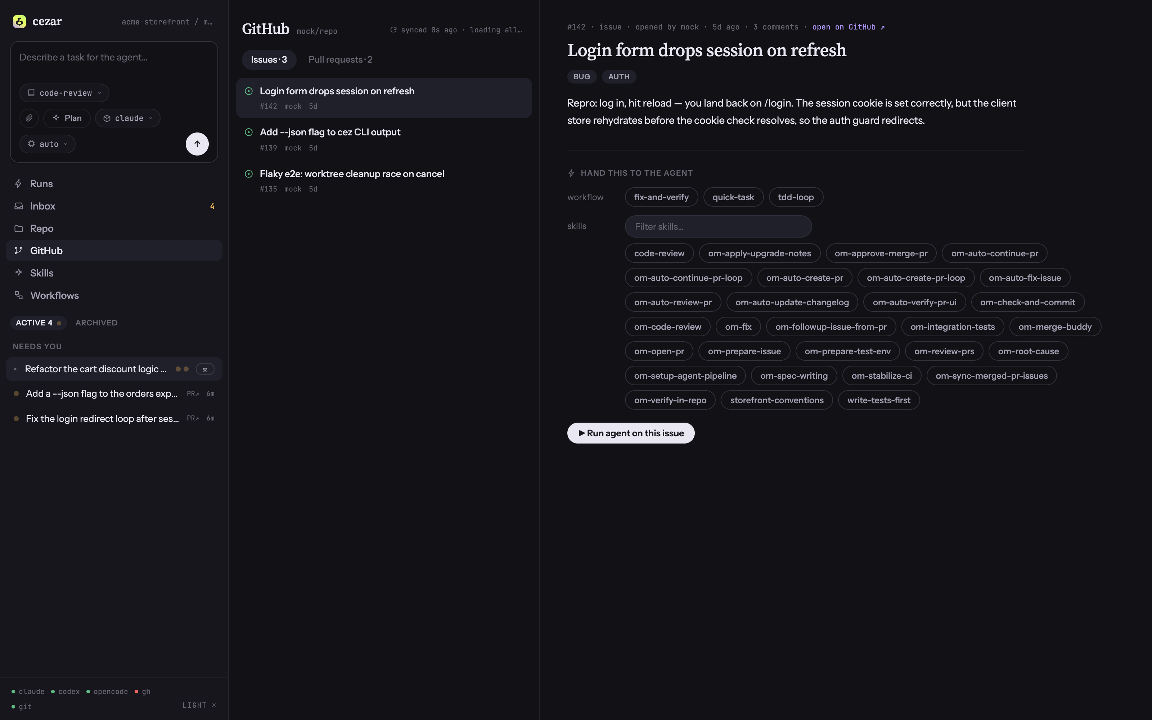Open issue Add --json flag to cez CLI output
The image size is (1152, 720).
tap(384, 140)
